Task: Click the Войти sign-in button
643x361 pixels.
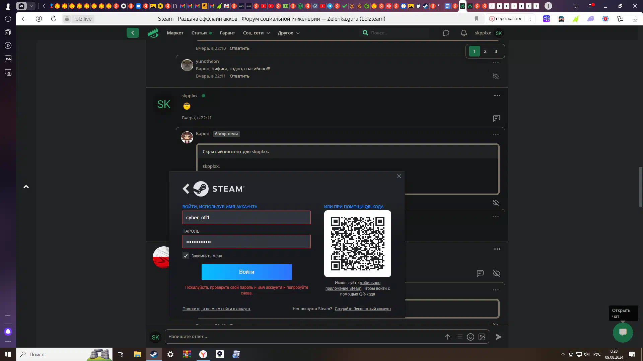Action: tap(247, 272)
